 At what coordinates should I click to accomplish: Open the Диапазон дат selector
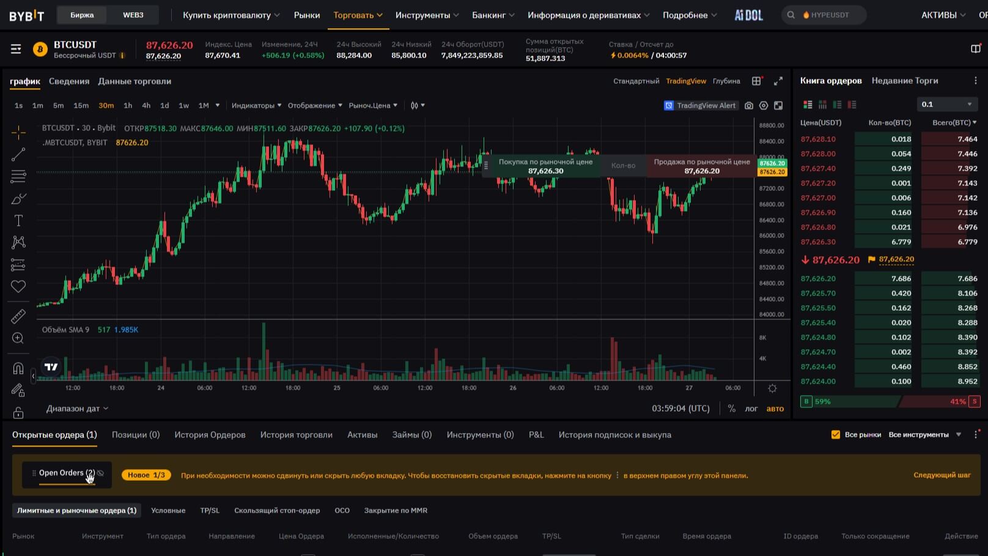point(77,409)
